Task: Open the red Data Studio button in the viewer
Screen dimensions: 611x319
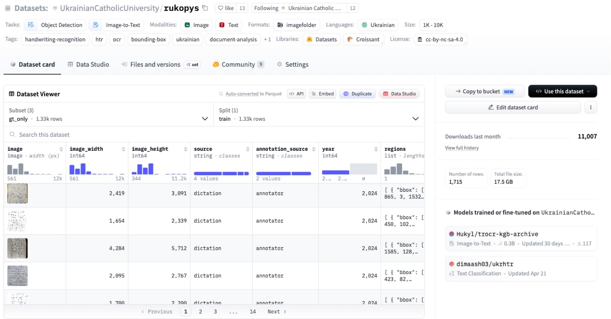Action: (399, 94)
